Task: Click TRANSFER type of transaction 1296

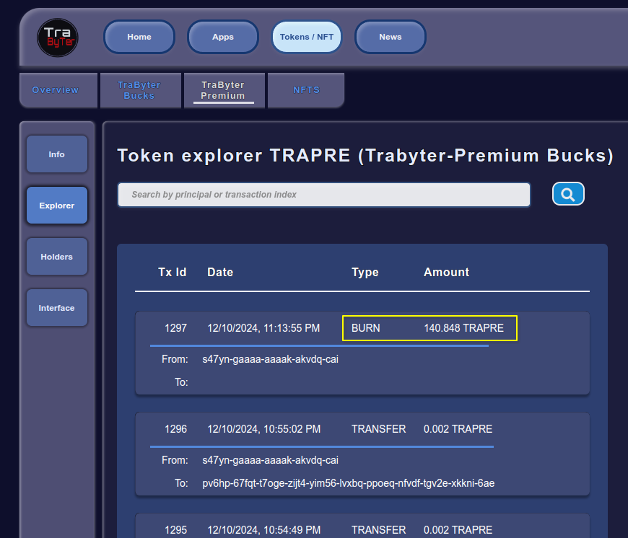Action: pyautogui.click(x=378, y=429)
